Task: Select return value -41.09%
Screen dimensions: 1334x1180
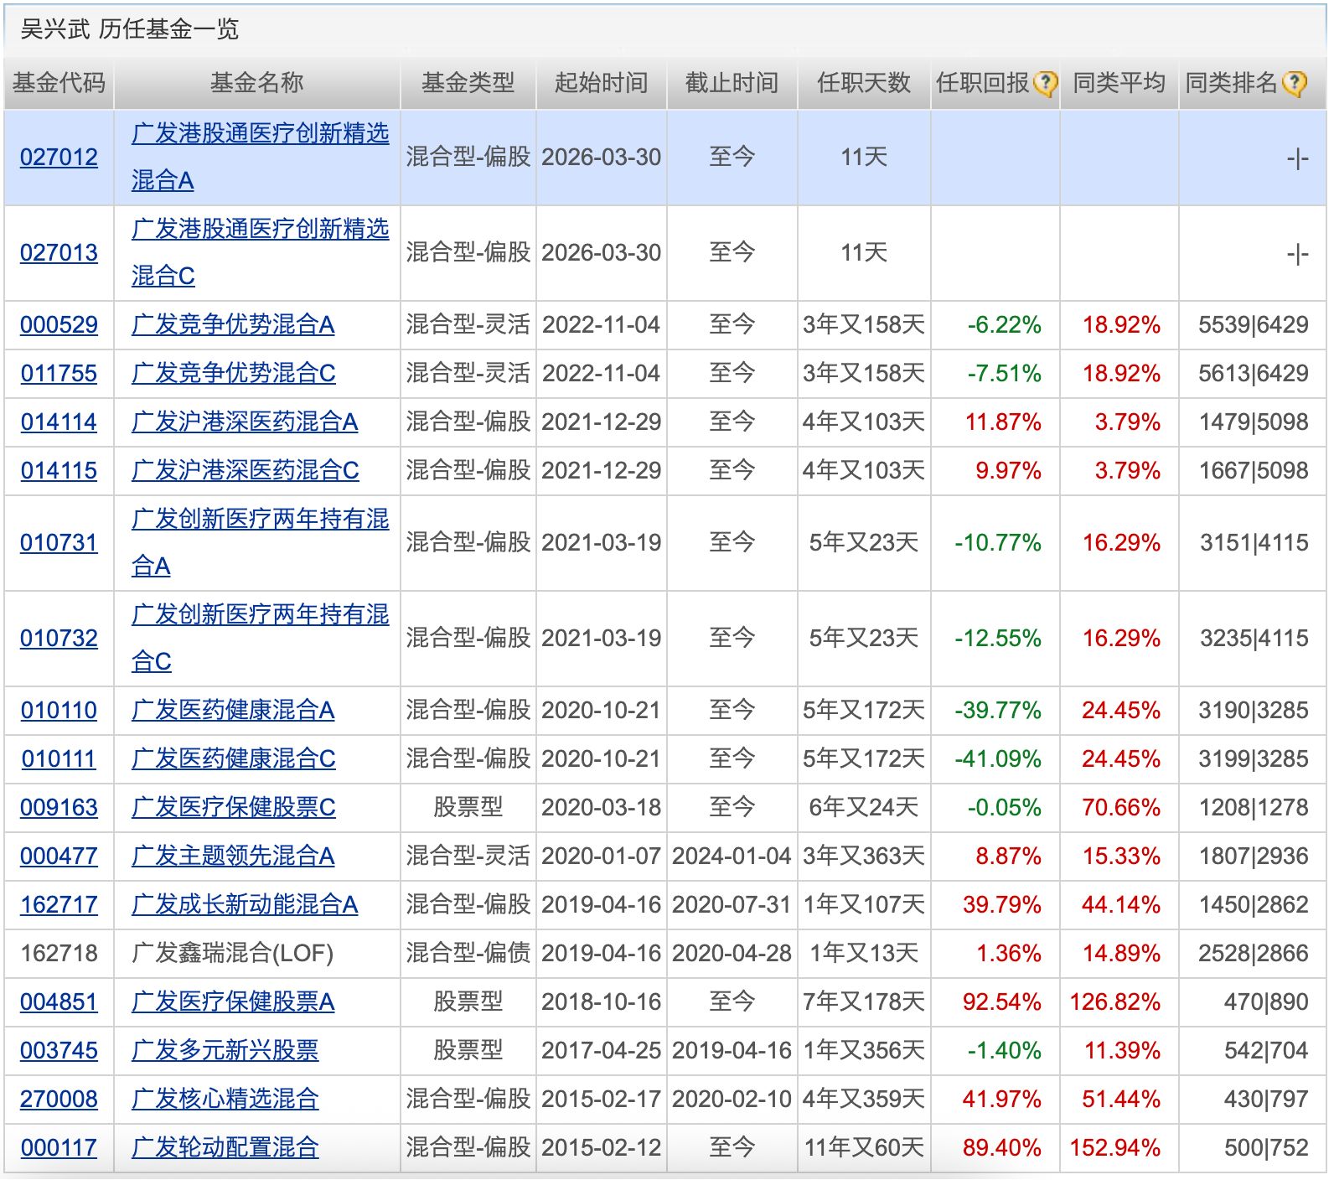Action: click(998, 759)
